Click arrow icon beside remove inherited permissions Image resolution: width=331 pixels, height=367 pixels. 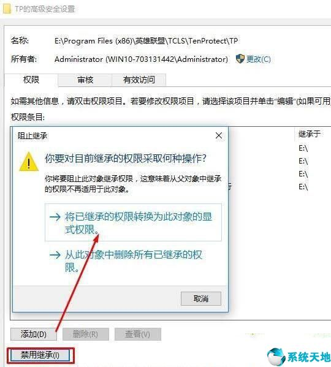[55, 255]
